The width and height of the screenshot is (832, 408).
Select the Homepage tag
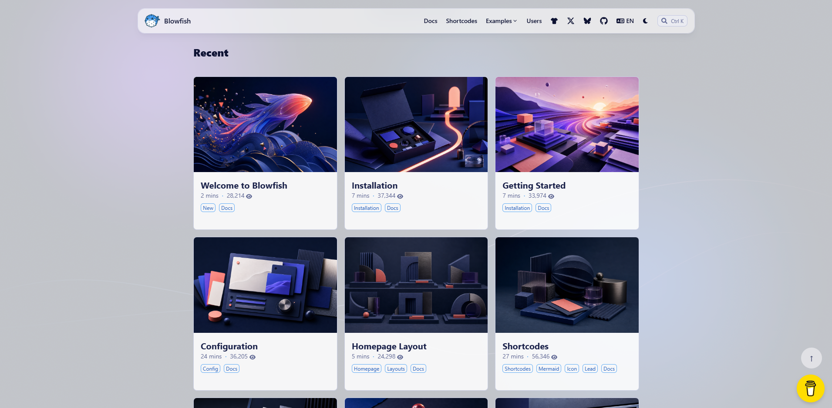pos(367,369)
